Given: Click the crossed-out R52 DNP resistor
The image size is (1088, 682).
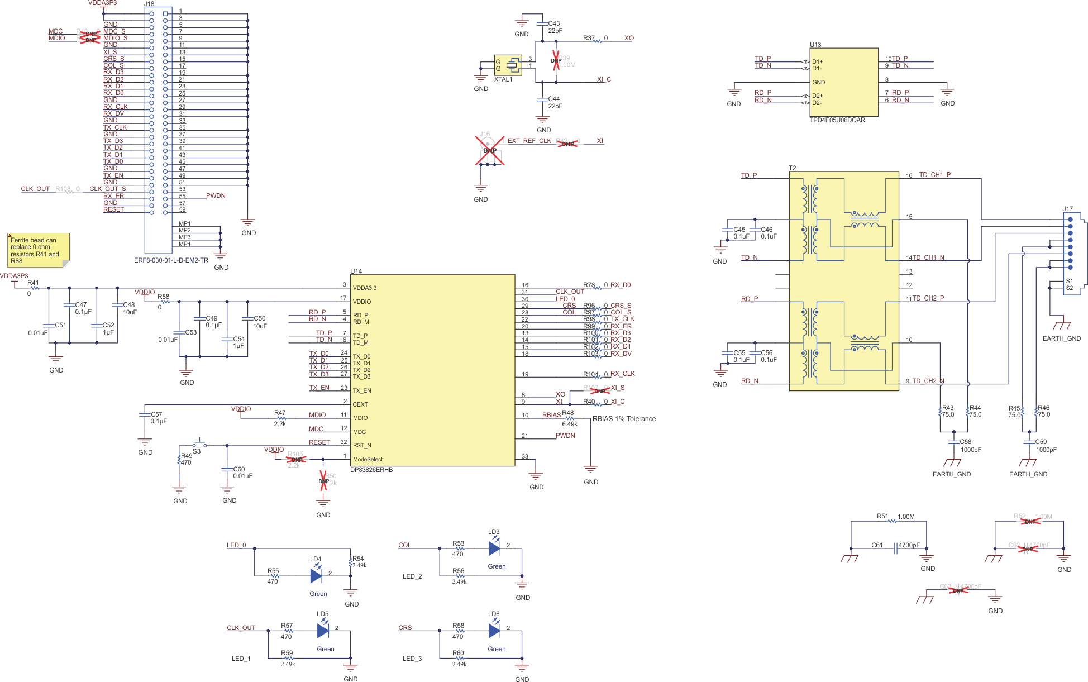Looking at the screenshot, I should point(1029,521).
